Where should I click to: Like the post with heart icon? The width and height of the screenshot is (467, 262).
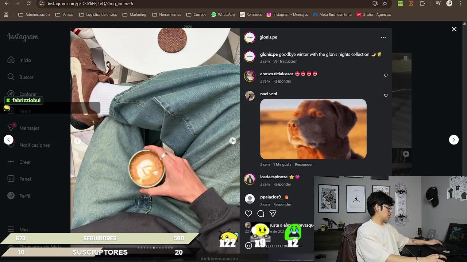[248, 214]
